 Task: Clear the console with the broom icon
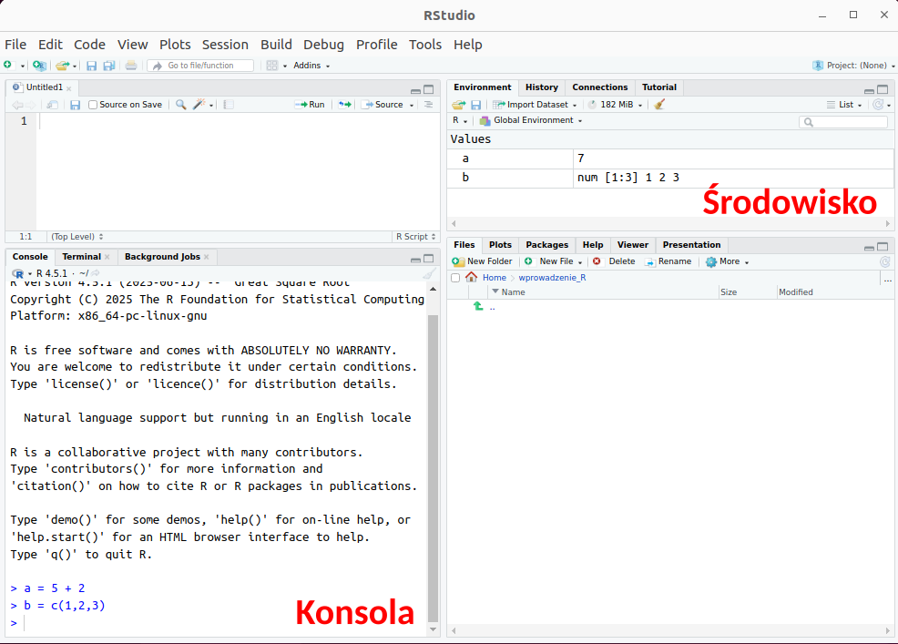[430, 273]
